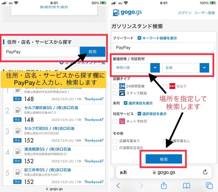Tap the Safari share icon
This screenshot has width=218, height=192.
click(164, 185)
